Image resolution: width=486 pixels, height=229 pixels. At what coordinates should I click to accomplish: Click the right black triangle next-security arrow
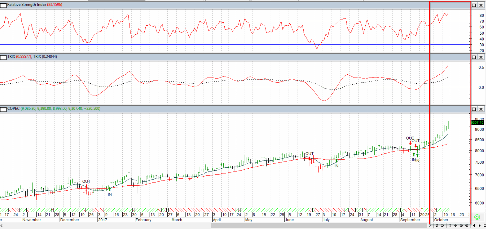click(x=480, y=226)
